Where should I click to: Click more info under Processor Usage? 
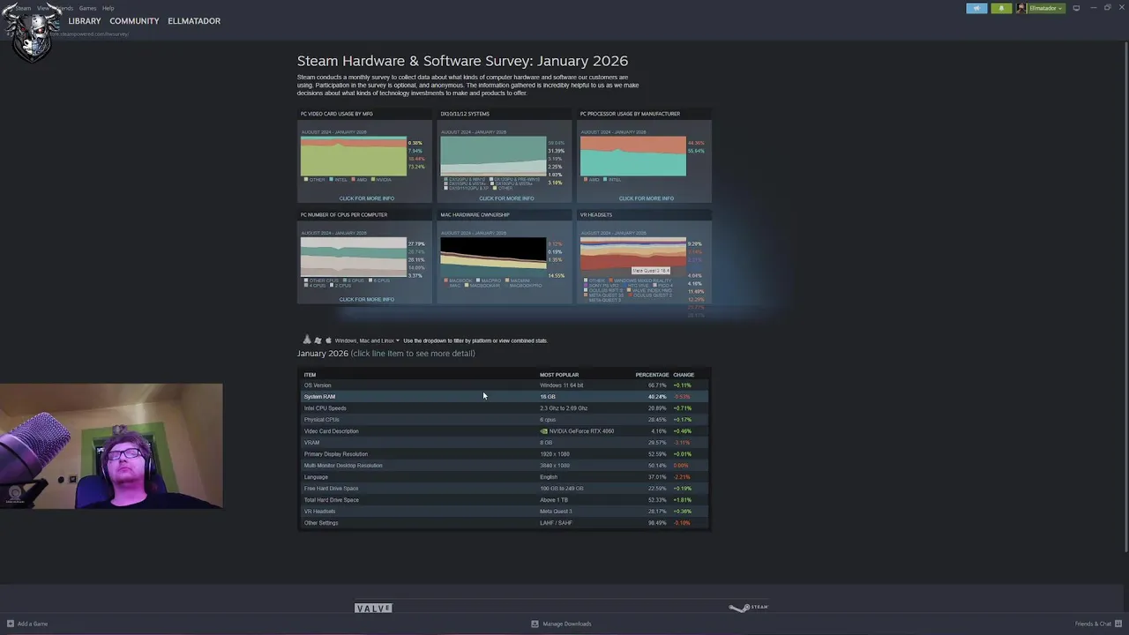coord(646,198)
